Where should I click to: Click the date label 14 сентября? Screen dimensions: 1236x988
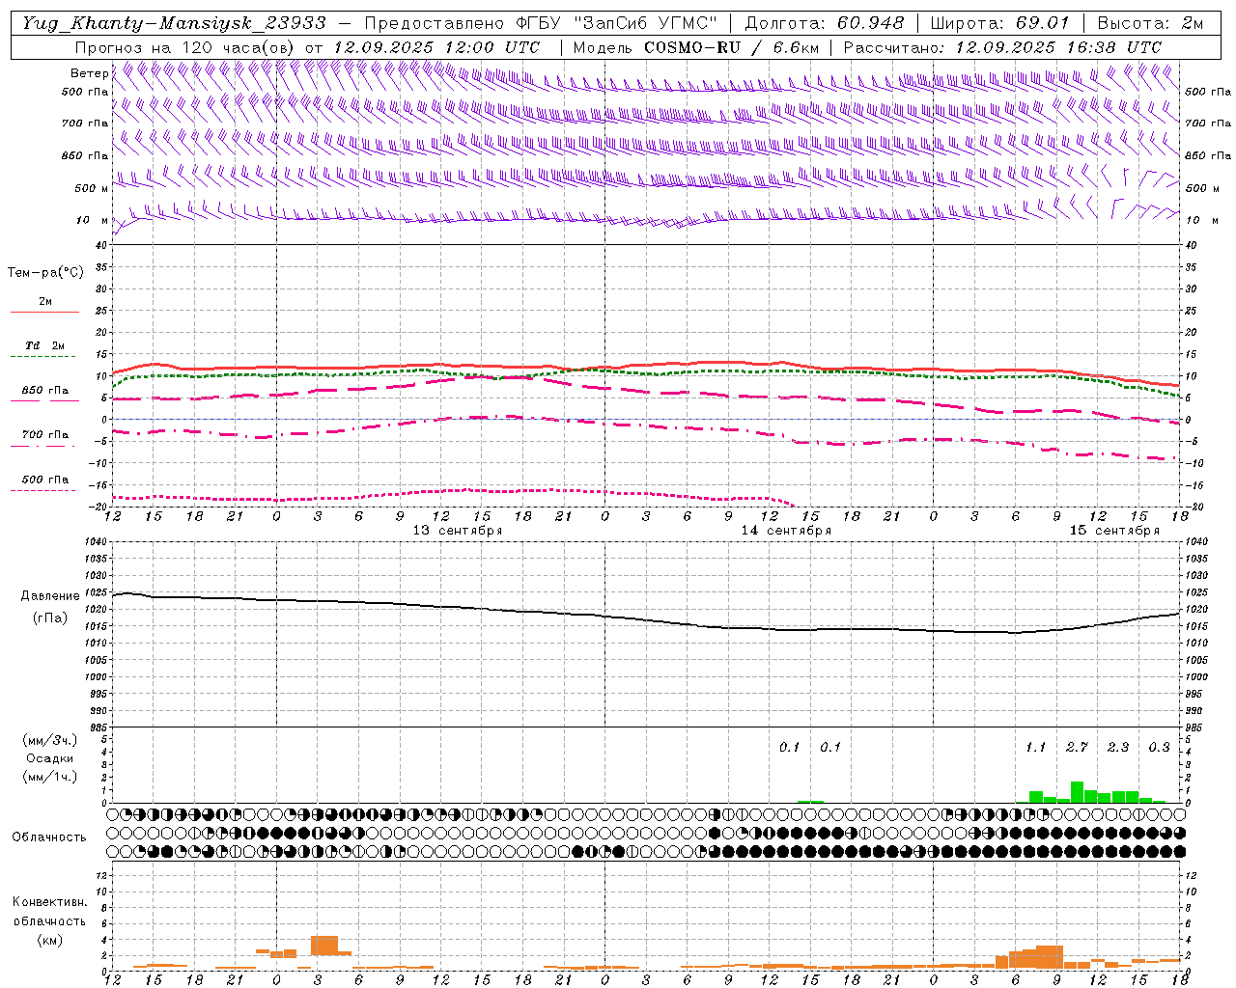coord(786,531)
